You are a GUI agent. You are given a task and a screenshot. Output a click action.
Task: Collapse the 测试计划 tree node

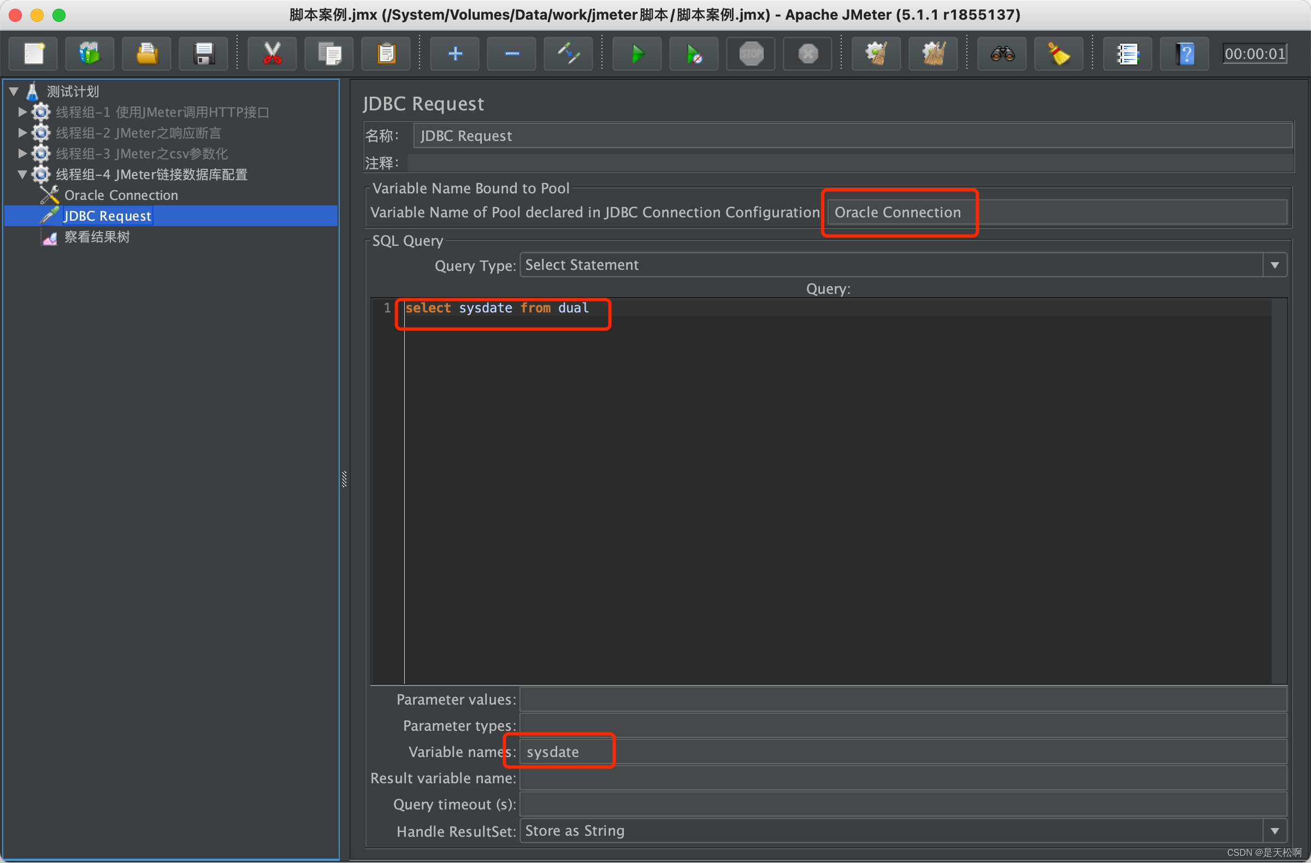click(x=14, y=91)
